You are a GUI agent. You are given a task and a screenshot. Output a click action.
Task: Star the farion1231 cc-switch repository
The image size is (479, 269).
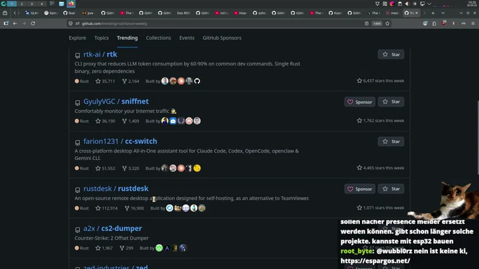(x=391, y=141)
